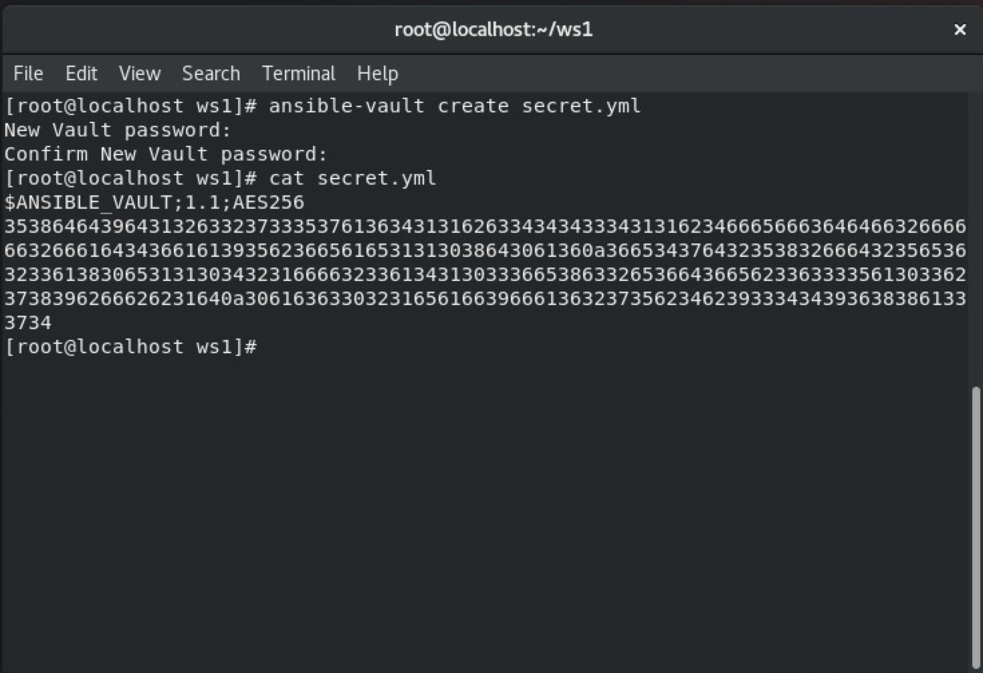This screenshot has height=673, width=983.
Task: Click the Confirm New Vault password line
Action: pyautogui.click(x=166, y=155)
